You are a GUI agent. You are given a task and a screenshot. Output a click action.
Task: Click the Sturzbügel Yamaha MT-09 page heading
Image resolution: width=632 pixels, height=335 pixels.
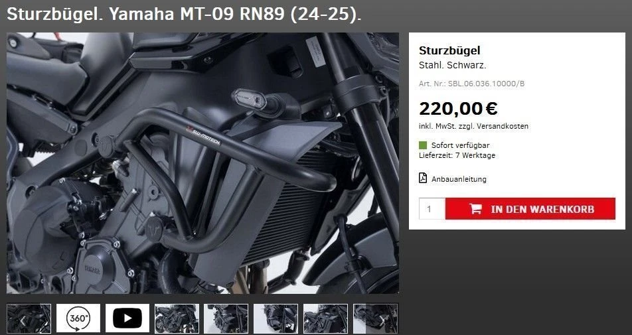click(x=184, y=14)
